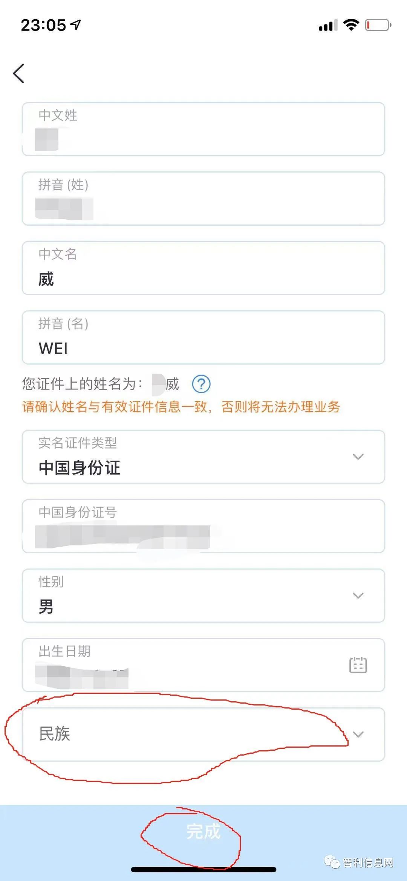Expand the 实名证件类型 dropdown chevron

(x=358, y=457)
